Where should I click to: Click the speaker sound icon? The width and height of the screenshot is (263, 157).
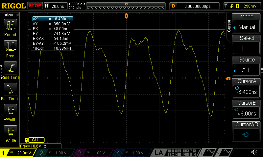pyautogui.click(x=254, y=152)
